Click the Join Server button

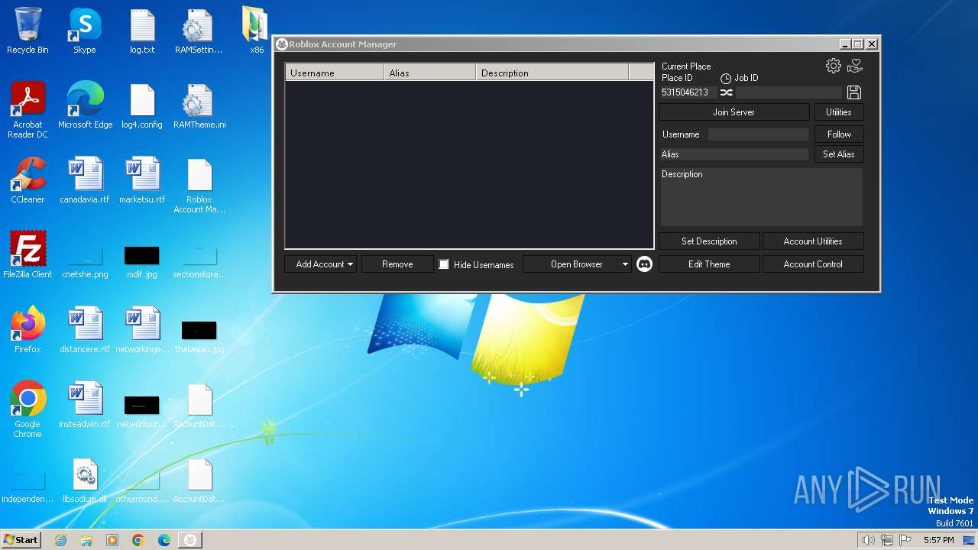pos(733,112)
